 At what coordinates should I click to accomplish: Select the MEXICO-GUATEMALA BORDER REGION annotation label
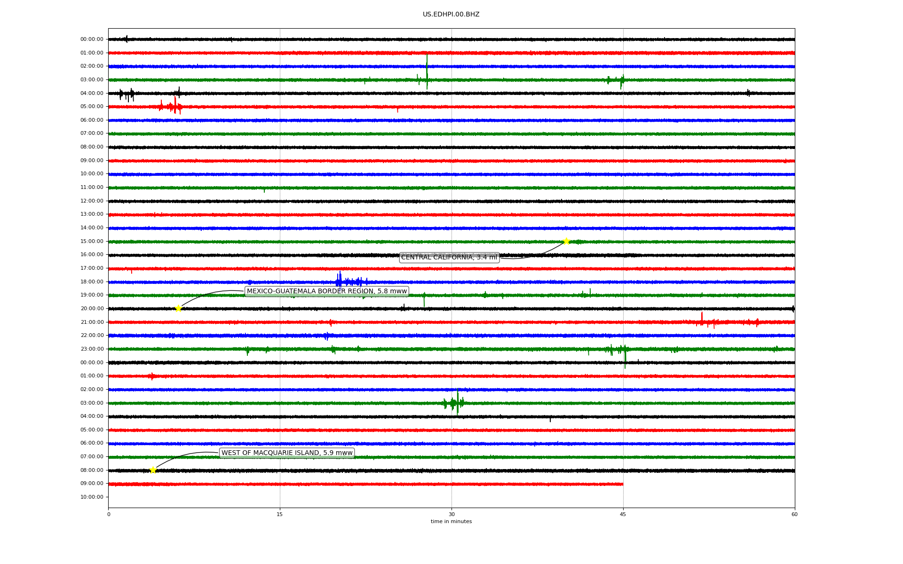pos(326,291)
